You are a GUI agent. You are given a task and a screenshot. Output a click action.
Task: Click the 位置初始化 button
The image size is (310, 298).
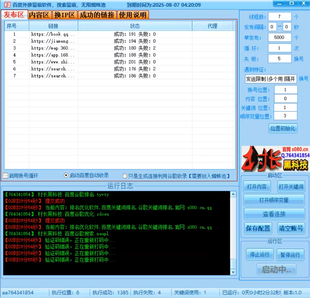tap(283, 128)
